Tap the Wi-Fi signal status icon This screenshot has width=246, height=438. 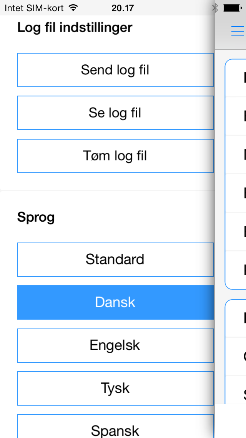[x=73, y=8]
